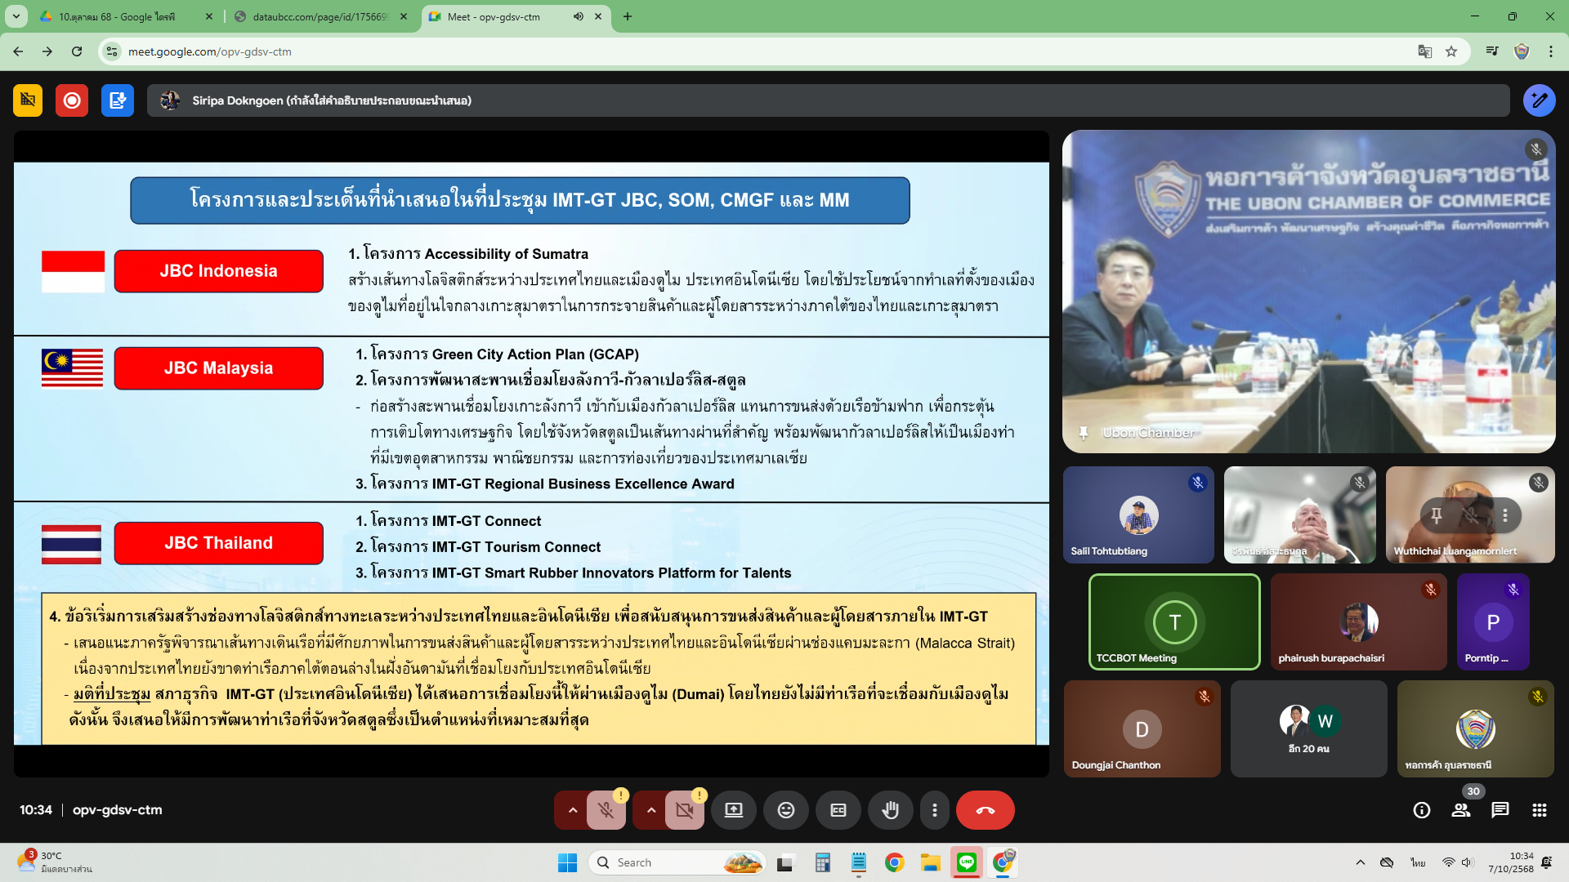Click the raise hand button

coord(890,810)
